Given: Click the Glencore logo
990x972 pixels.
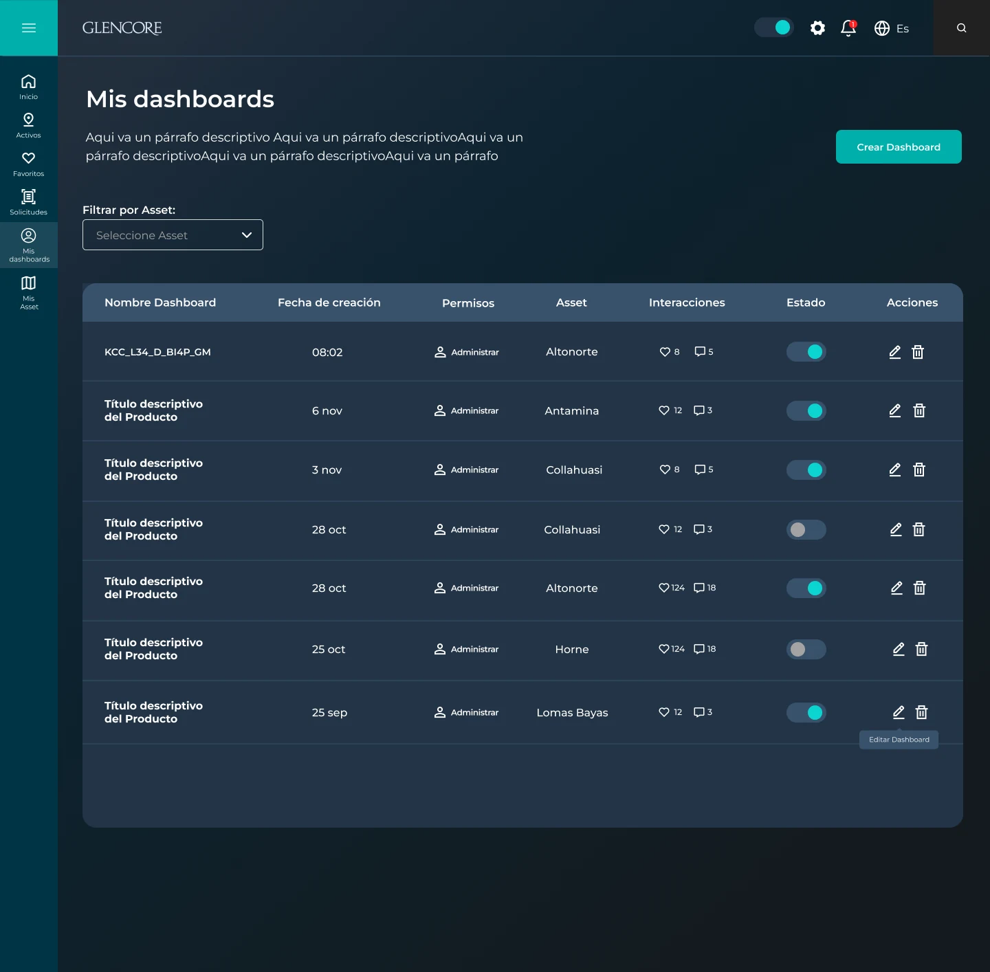Looking at the screenshot, I should pos(122,28).
